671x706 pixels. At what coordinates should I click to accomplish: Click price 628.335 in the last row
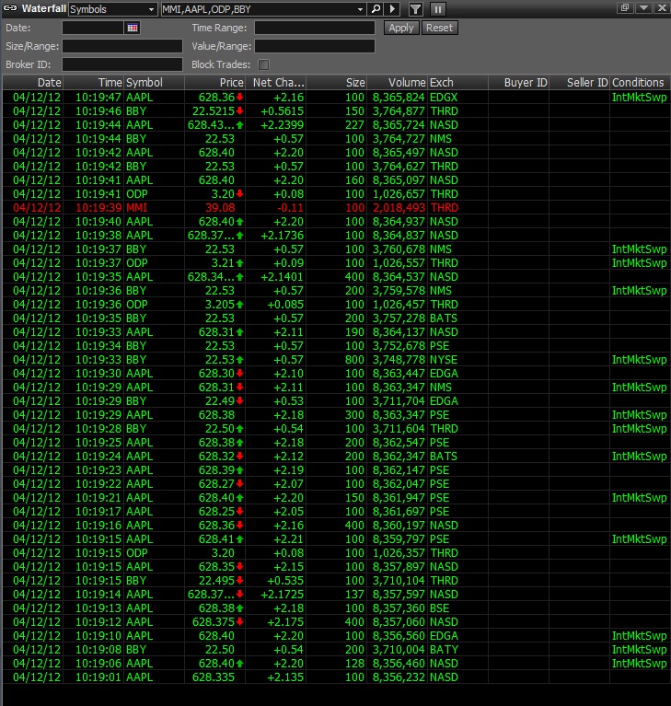click(x=213, y=677)
